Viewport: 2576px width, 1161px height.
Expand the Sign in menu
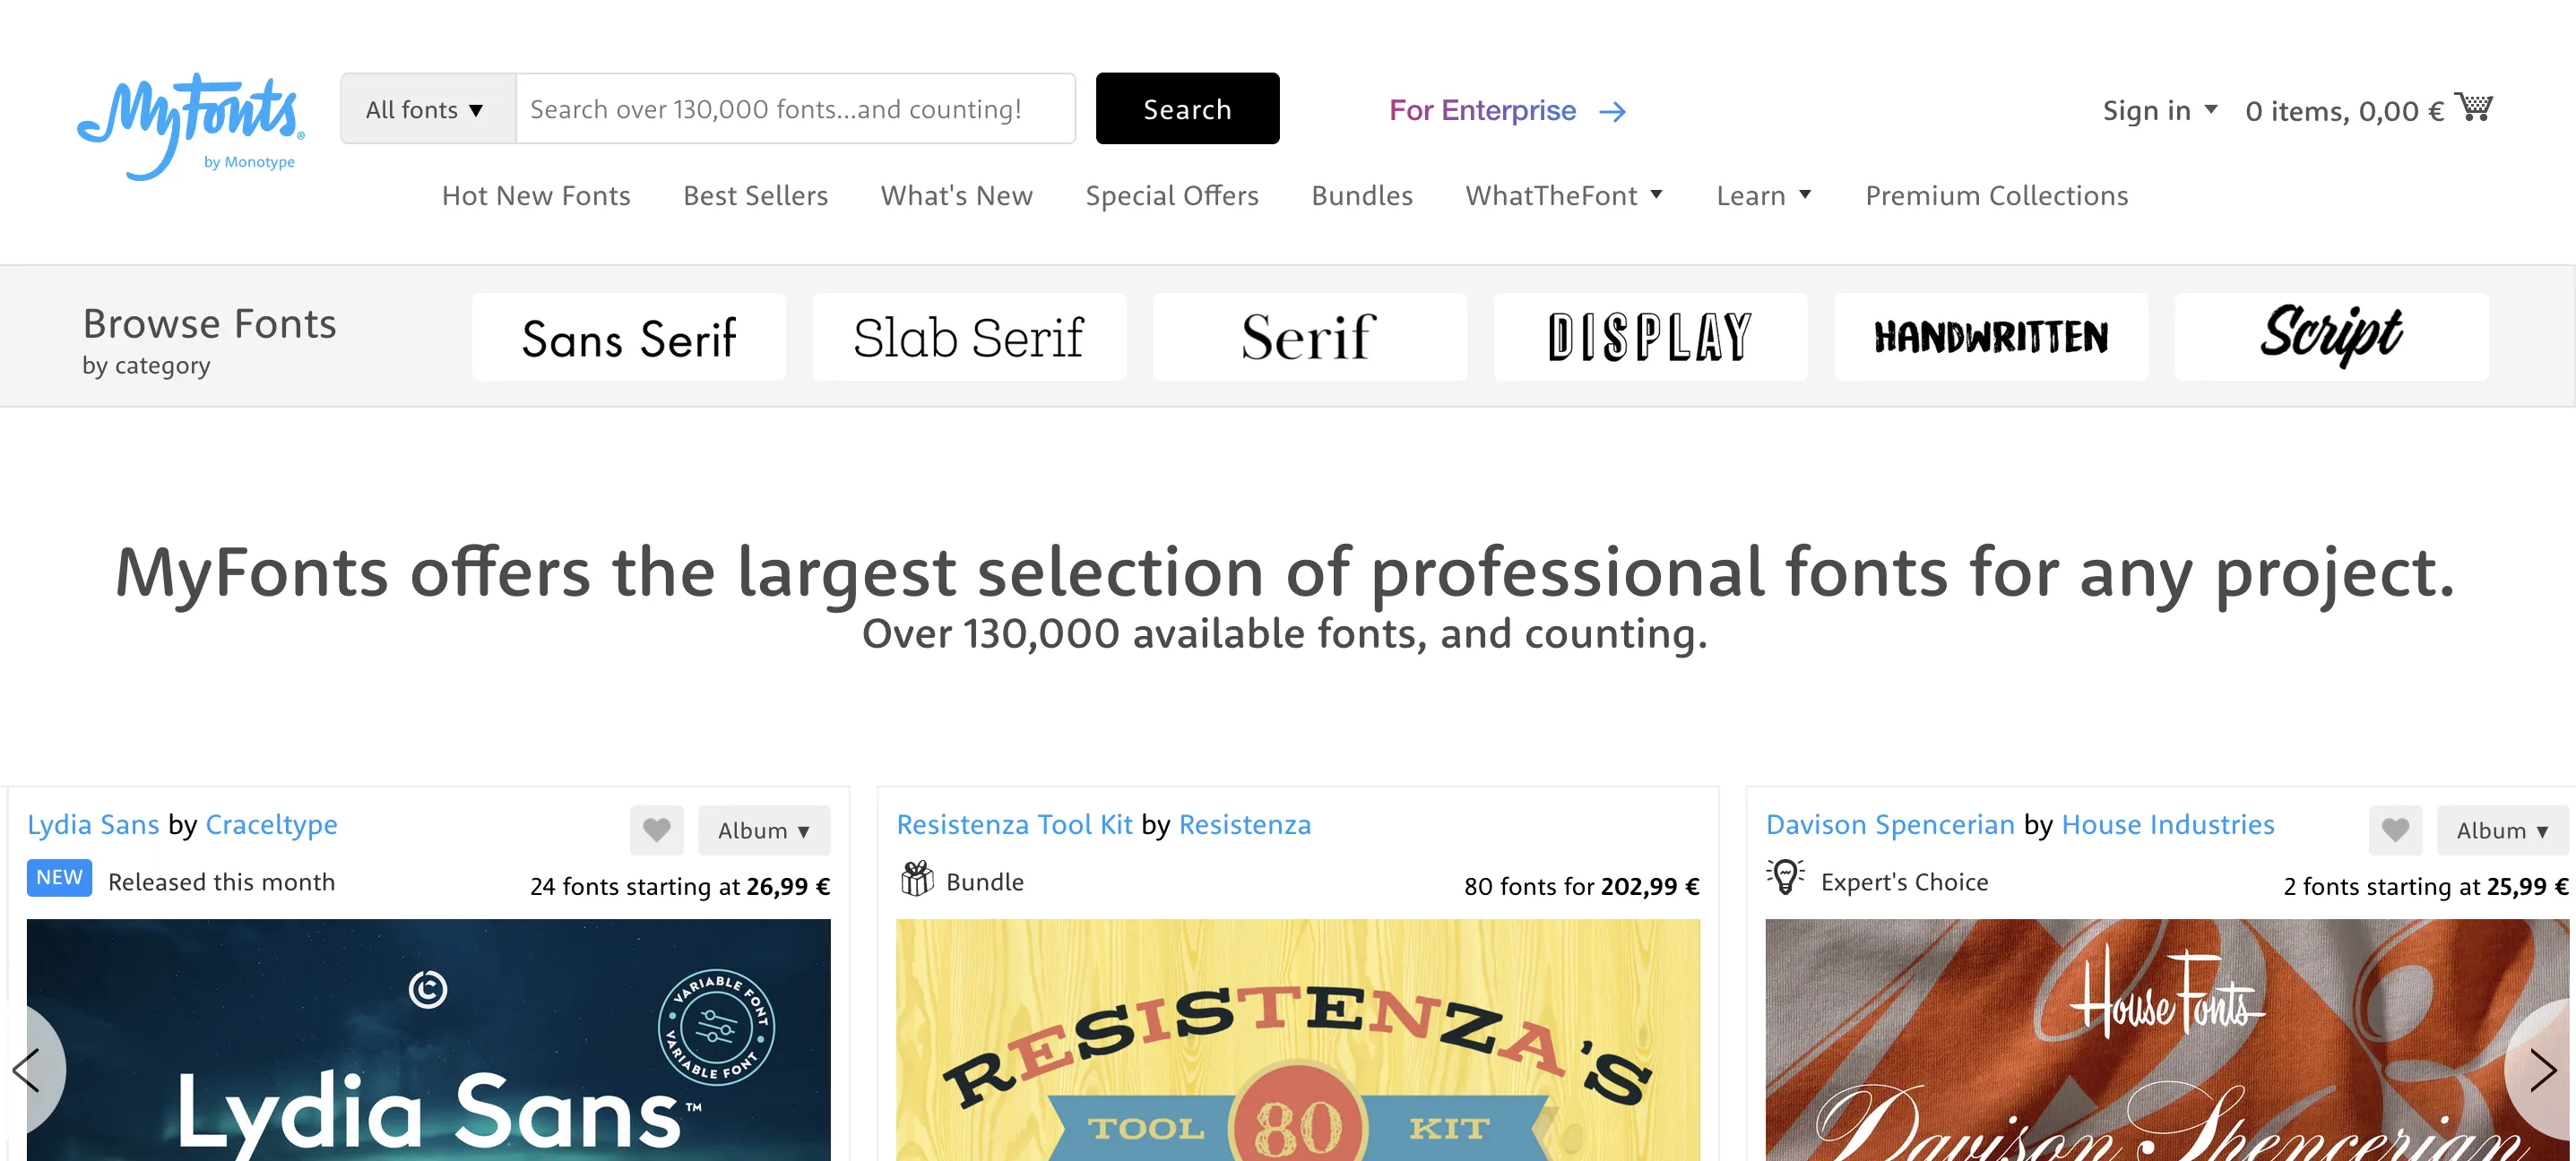pyautogui.click(x=2158, y=110)
